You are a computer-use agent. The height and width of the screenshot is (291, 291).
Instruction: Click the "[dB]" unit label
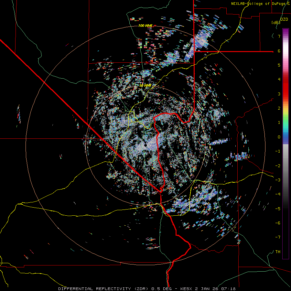coord(276,23)
